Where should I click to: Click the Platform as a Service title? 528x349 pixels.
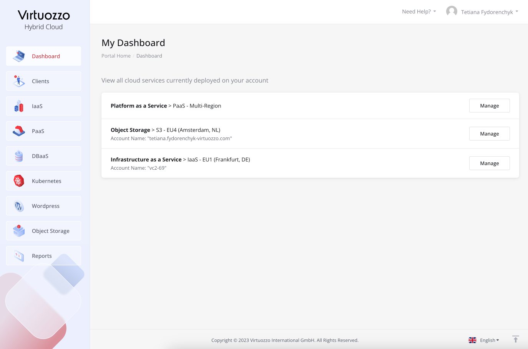[x=139, y=106]
